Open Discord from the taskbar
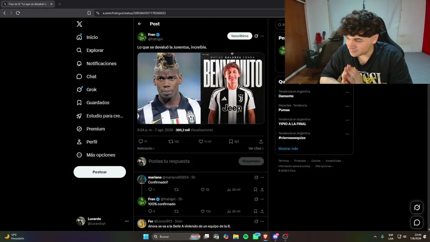430x242 pixels. click(275, 237)
